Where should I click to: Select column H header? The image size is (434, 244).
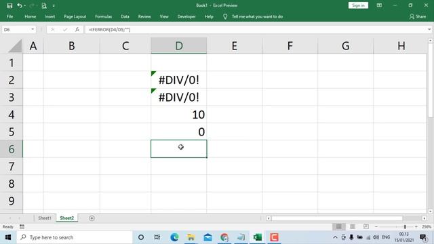(x=401, y=45)
